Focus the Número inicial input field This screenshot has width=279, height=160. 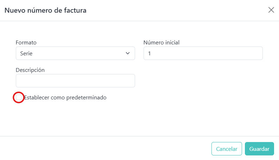(x=203, y=53)
